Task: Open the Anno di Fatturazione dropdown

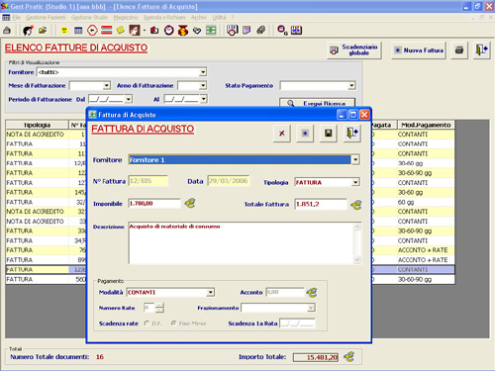Action: tap(203, 86)
